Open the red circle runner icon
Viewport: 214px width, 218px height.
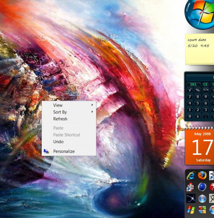[x=212, y=187]
